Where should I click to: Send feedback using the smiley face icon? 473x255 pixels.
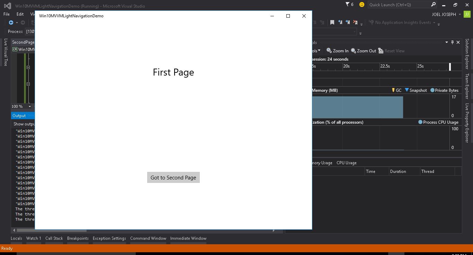[x=362, y=5]
